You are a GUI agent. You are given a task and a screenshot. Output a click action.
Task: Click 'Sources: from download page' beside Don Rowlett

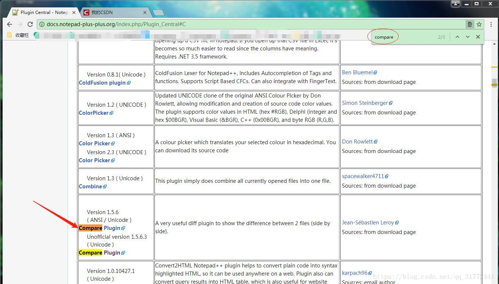click(x=379, y=151)
